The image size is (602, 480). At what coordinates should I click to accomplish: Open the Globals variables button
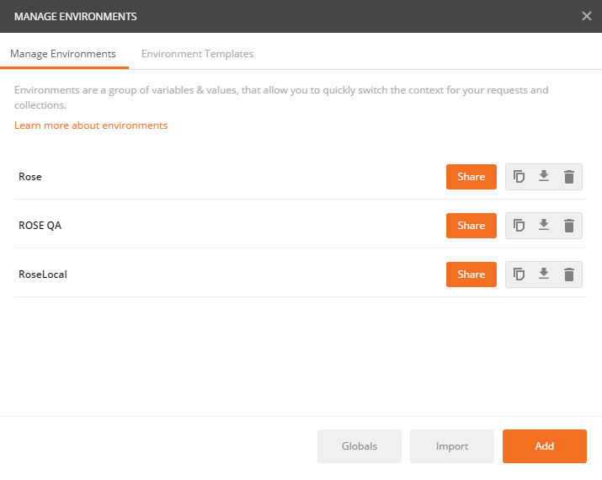(360, 445)
